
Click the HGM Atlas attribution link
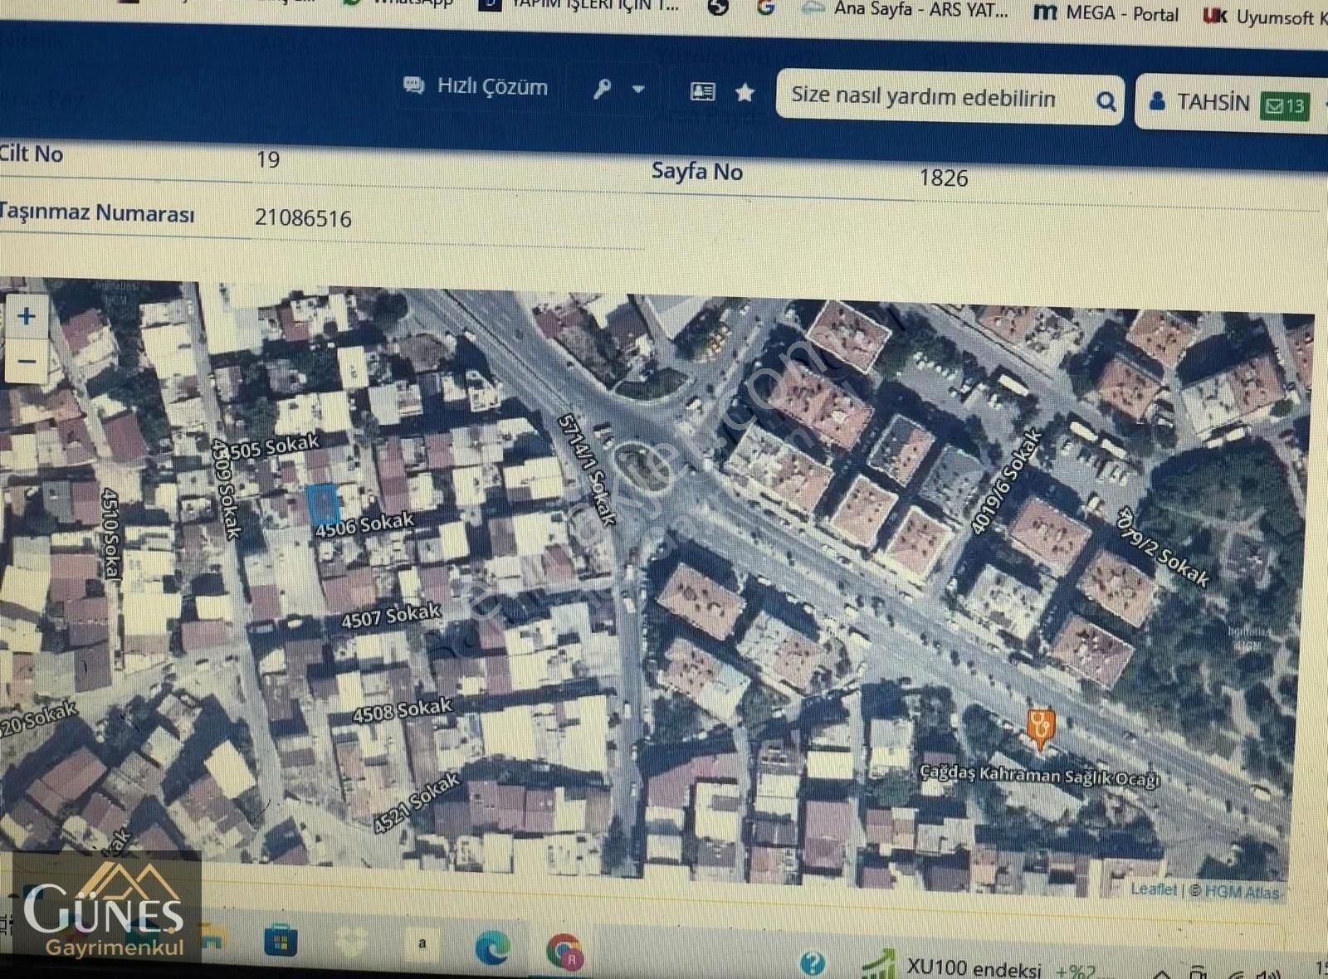click(x=1242, y=892)
